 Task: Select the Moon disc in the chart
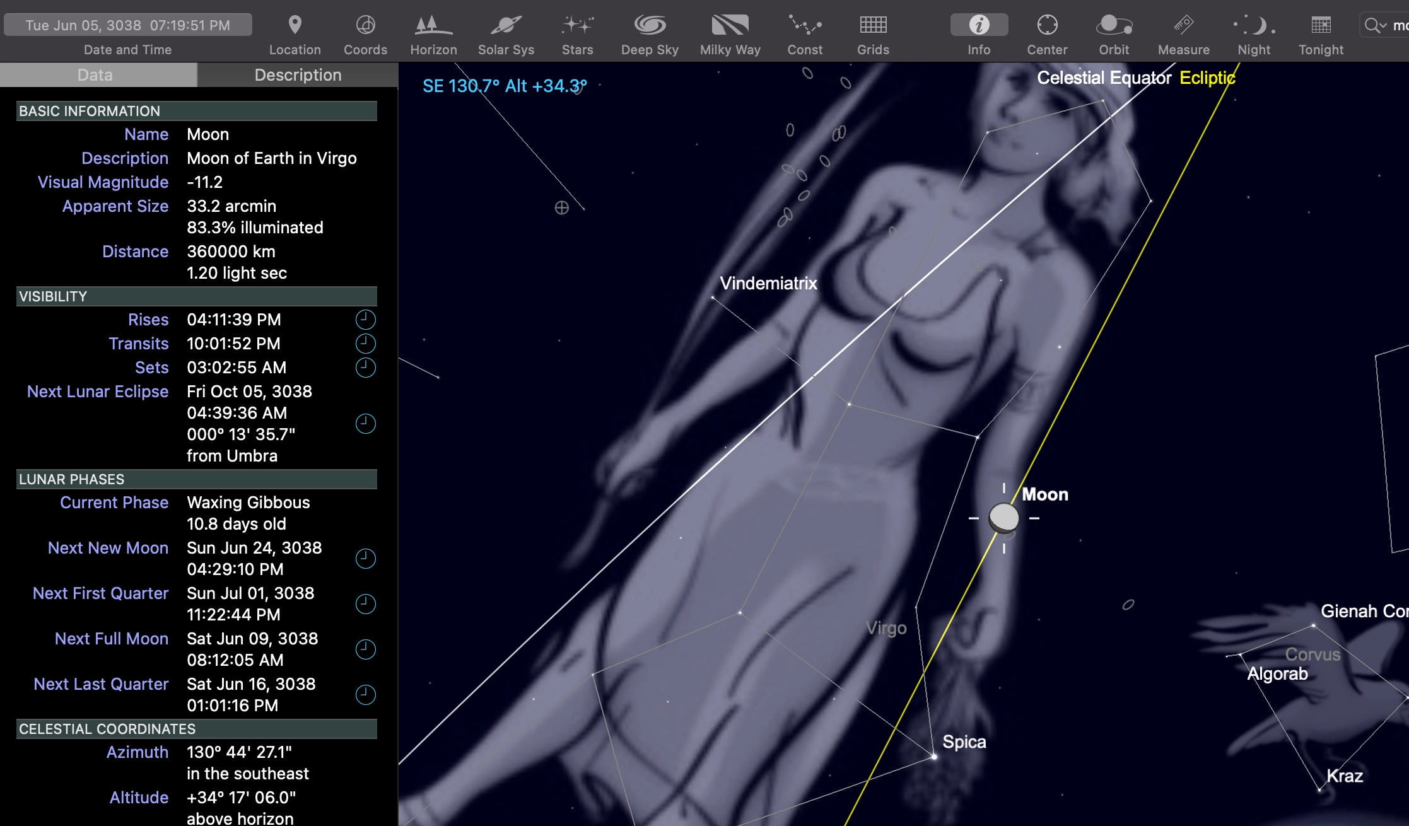pos(1003,518)
